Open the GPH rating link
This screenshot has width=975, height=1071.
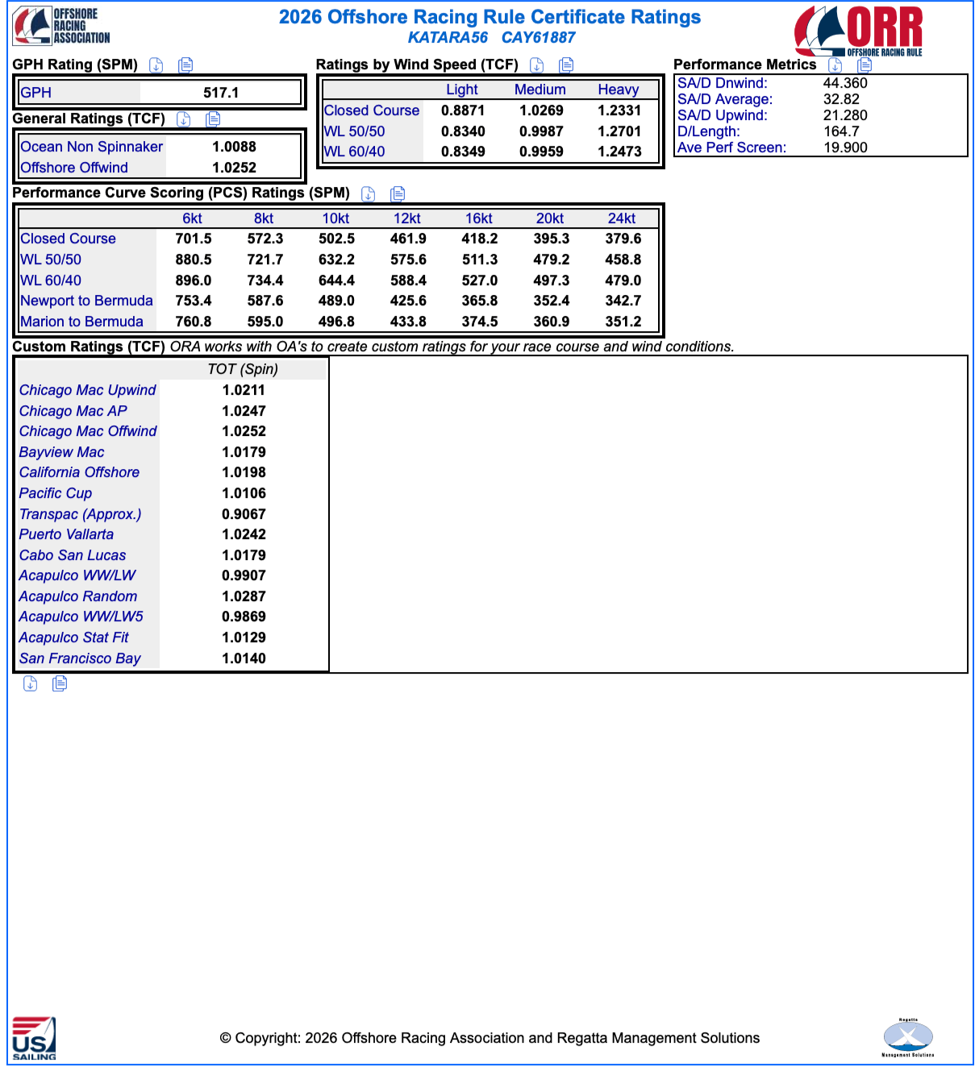[x=35, y=93]
